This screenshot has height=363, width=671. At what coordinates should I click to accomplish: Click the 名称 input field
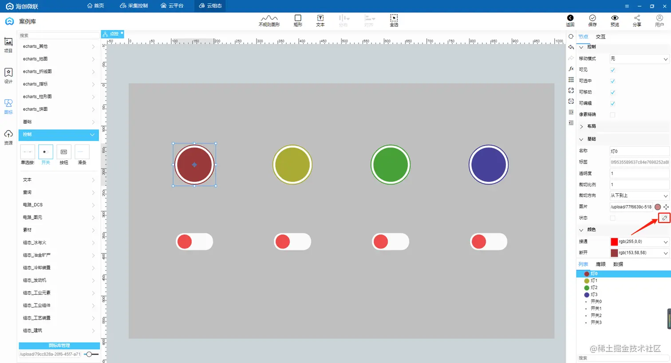click(x=639, y=151)
